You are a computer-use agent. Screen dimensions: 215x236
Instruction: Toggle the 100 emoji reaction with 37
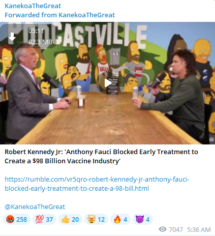[44, 219]
